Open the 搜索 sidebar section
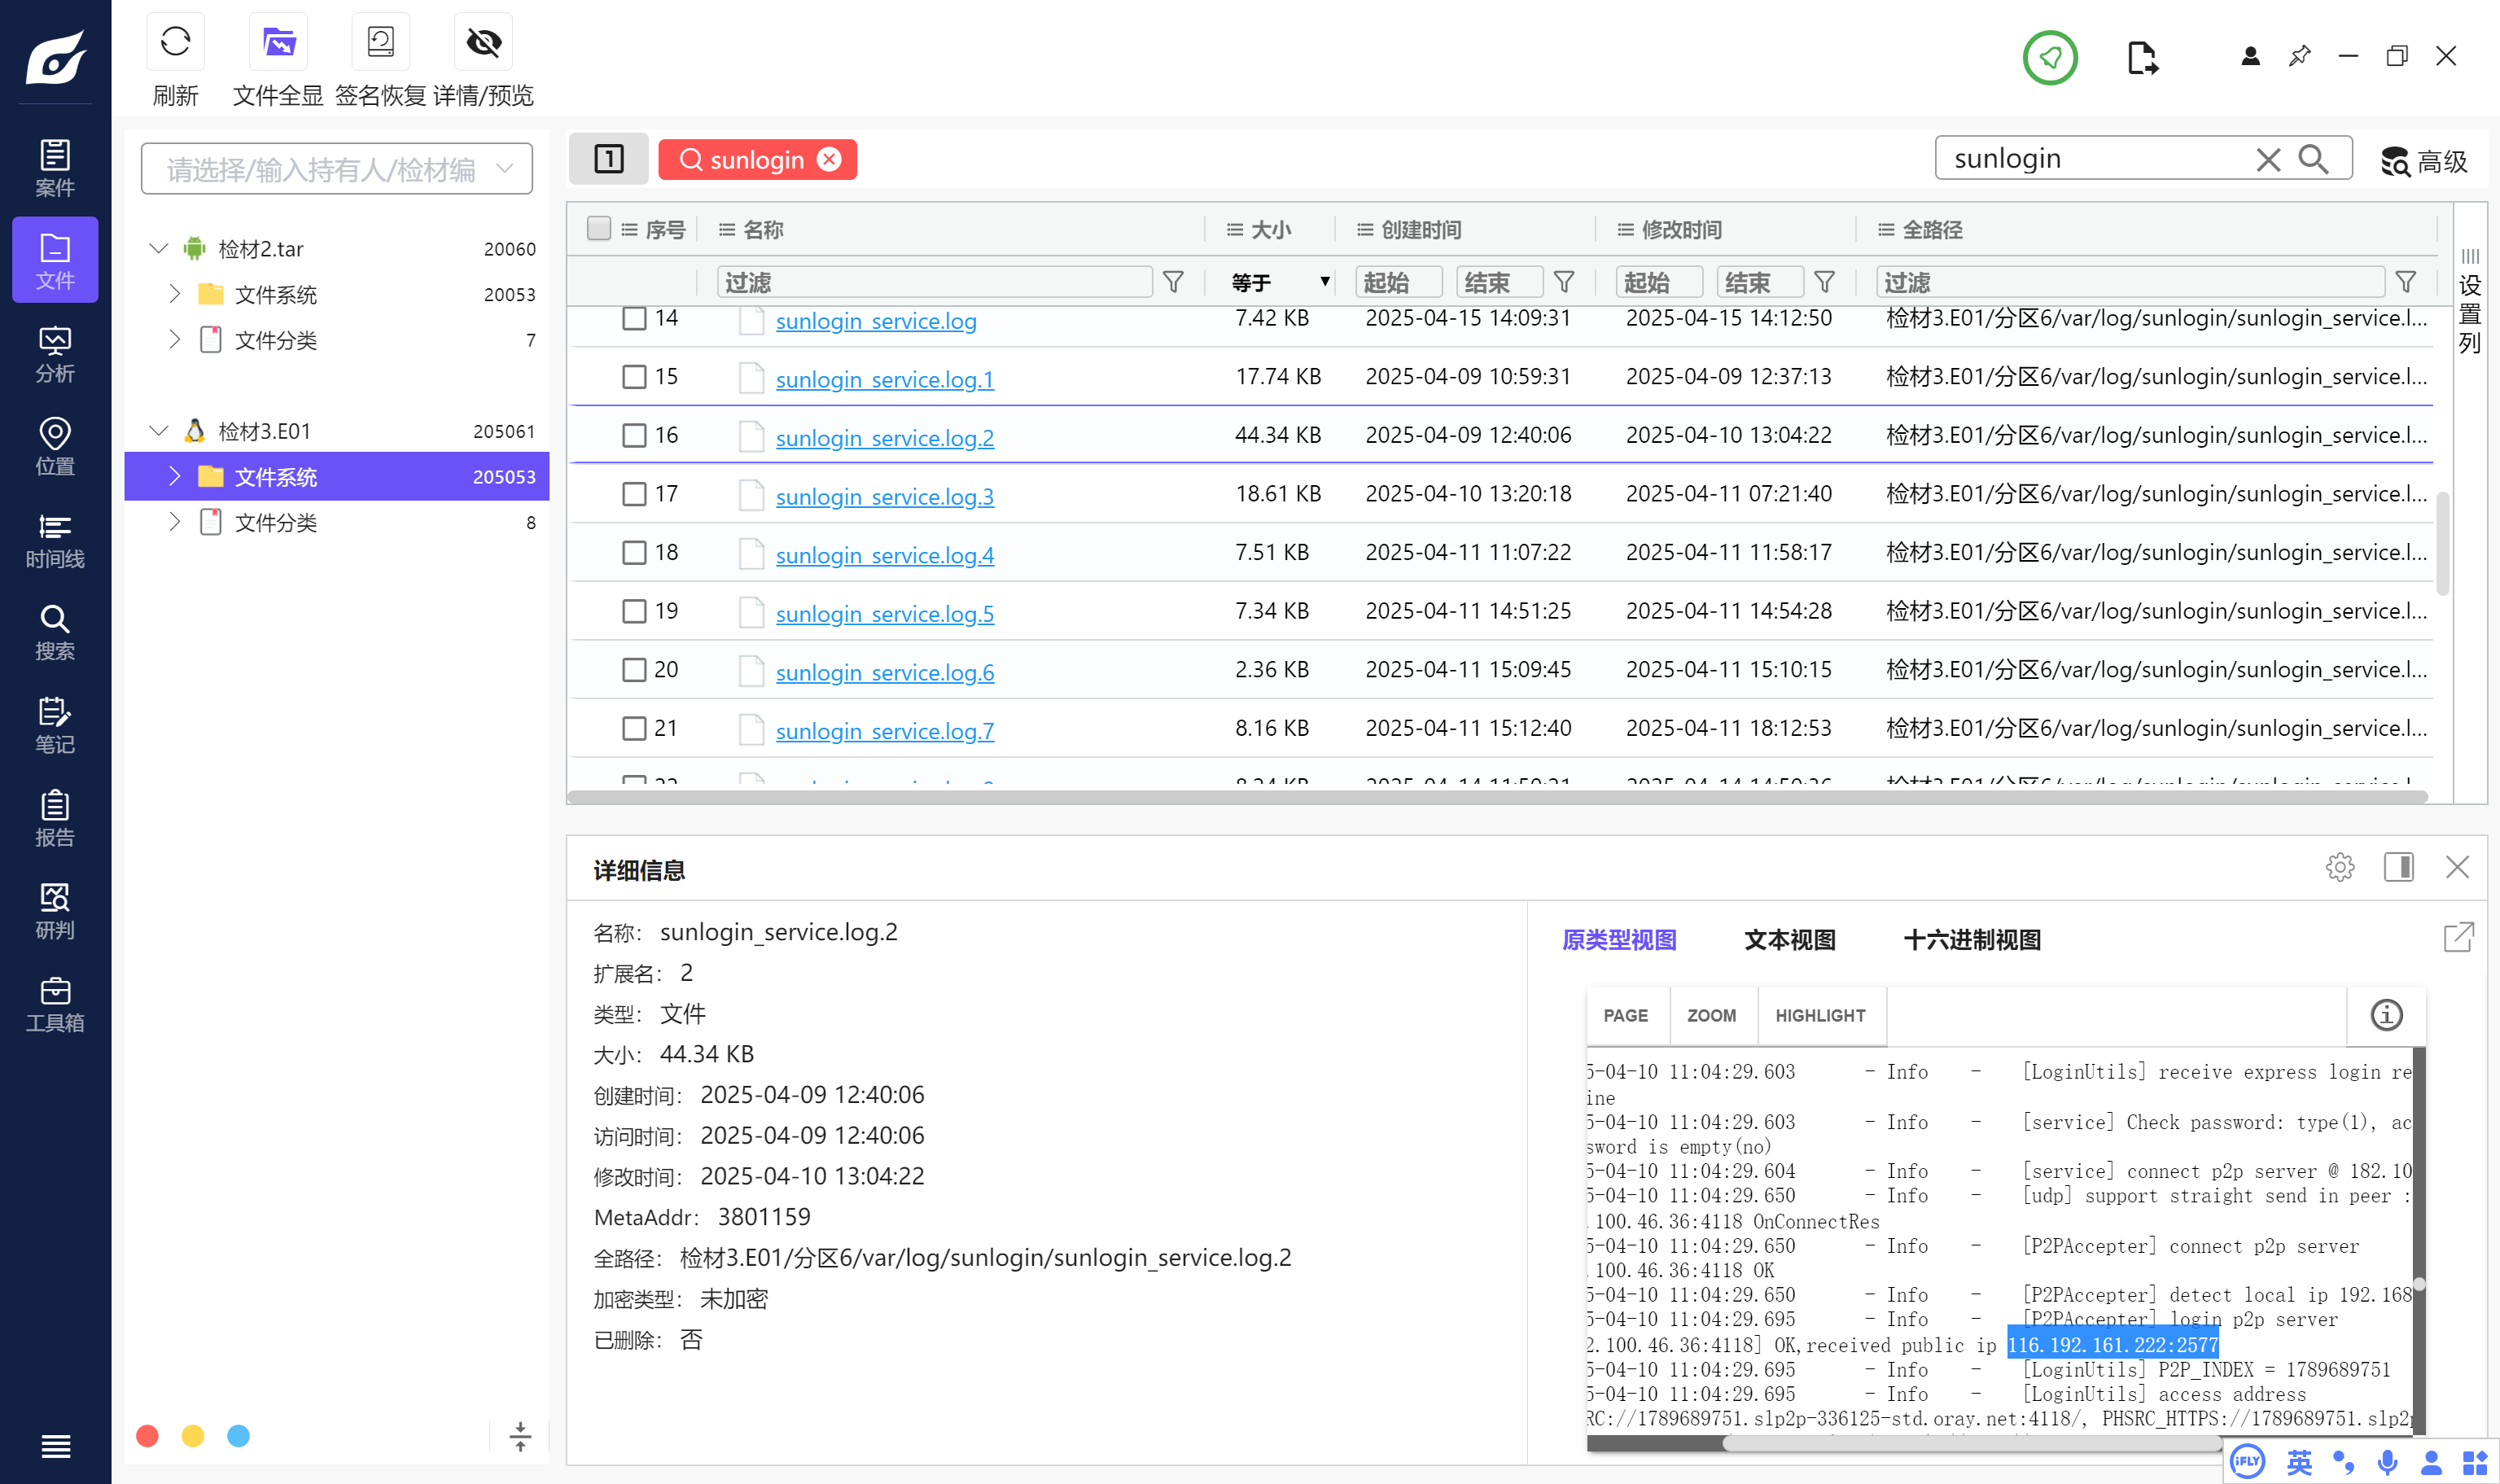 (x=55, y=632)
